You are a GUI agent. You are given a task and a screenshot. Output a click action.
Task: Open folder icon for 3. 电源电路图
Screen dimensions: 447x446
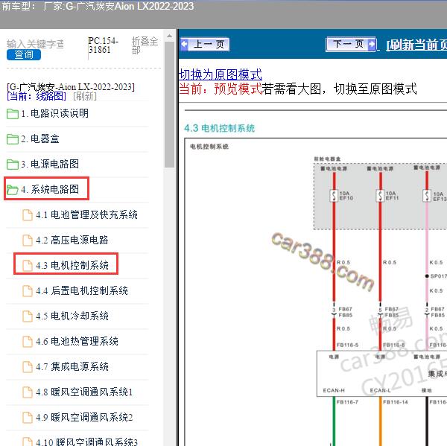click(x=13, y=164)
